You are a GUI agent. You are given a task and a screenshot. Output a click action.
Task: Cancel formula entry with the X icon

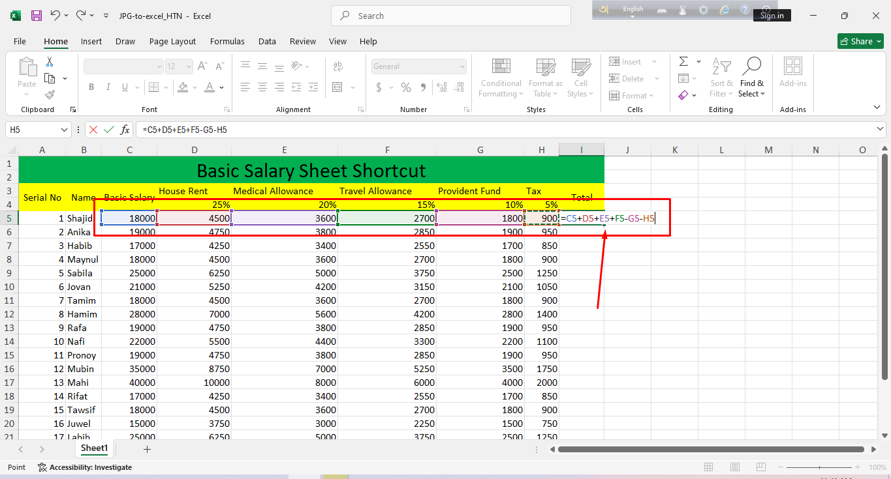93,130
